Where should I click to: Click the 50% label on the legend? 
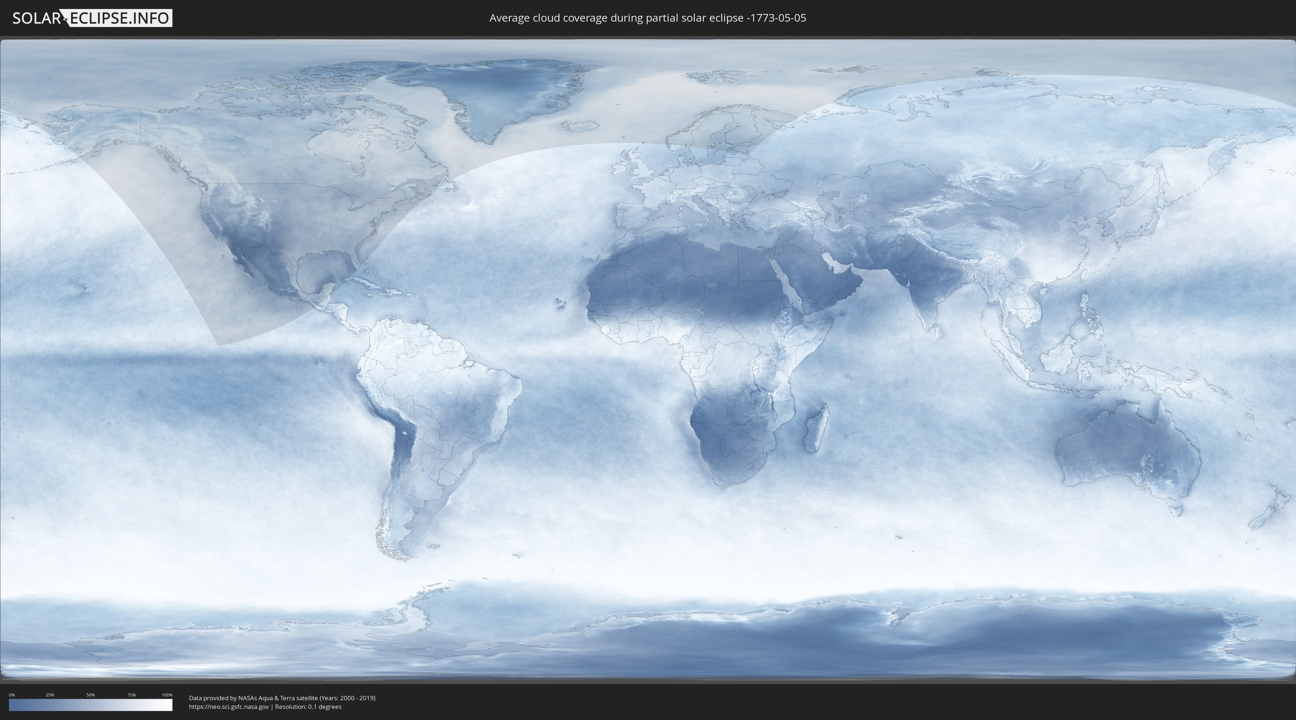point(91,695)
